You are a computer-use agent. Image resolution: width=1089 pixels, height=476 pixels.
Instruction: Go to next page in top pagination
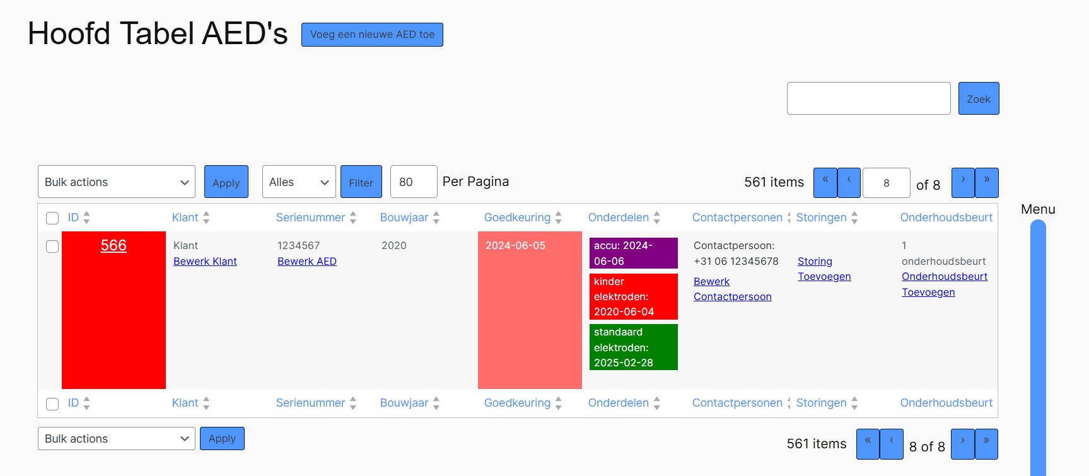coord(962,183)
